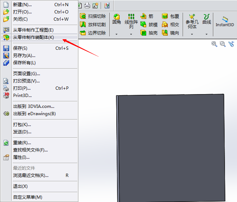Choose 出版到 3DVIA.com... menu item
This screenshot has height=202, width=237.
39,106
